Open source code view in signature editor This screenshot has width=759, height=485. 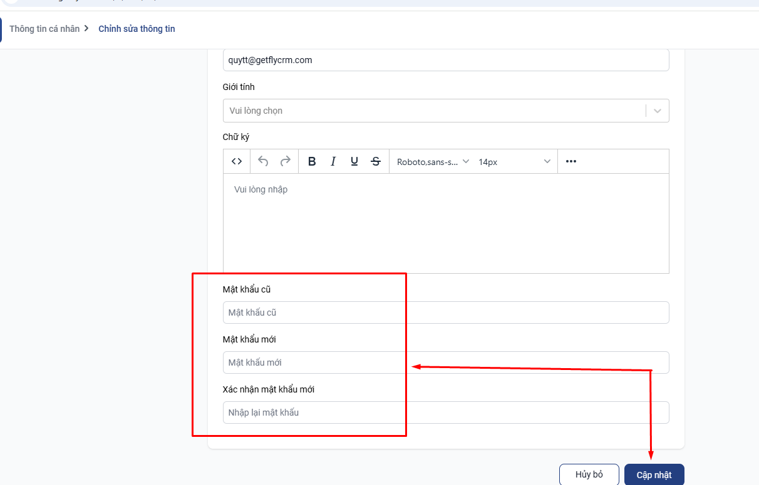coord(237,161)
